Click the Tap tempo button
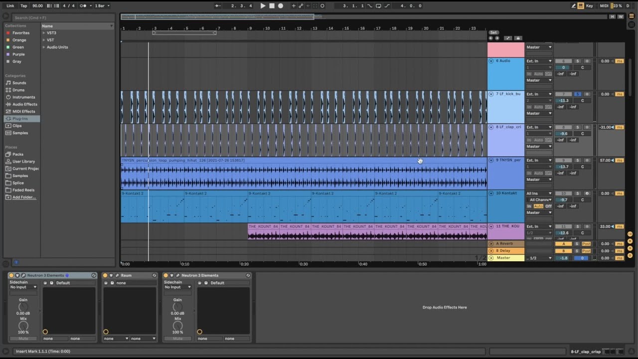638x359 pixels. 23,6
